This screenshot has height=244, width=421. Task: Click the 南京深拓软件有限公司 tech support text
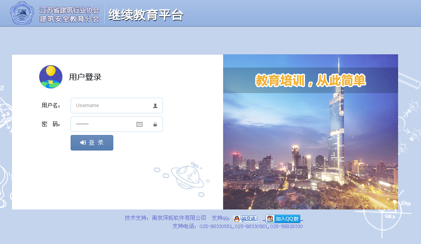tap(179, 218)
